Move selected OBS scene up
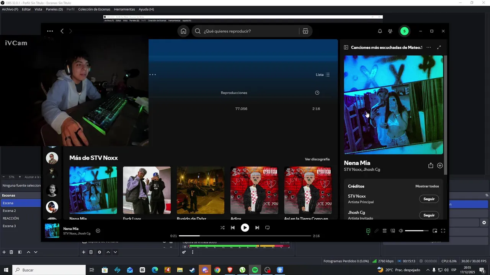490x275 pixels. (28, 252)
